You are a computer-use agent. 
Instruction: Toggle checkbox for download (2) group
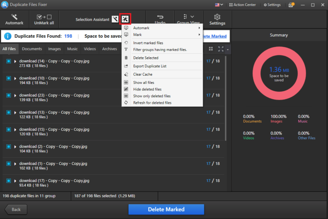[x=9, y=147]
